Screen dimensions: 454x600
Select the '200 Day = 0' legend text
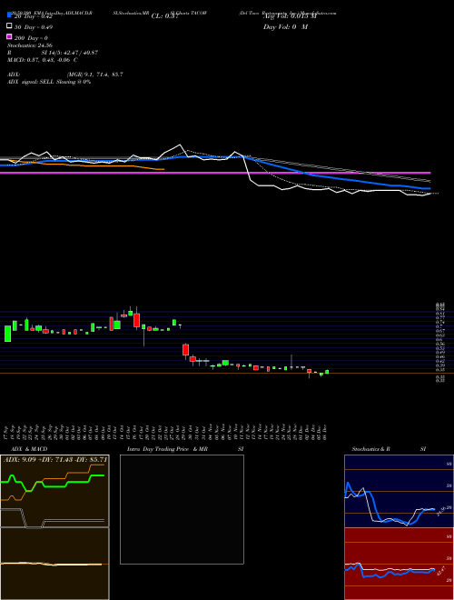32,38
